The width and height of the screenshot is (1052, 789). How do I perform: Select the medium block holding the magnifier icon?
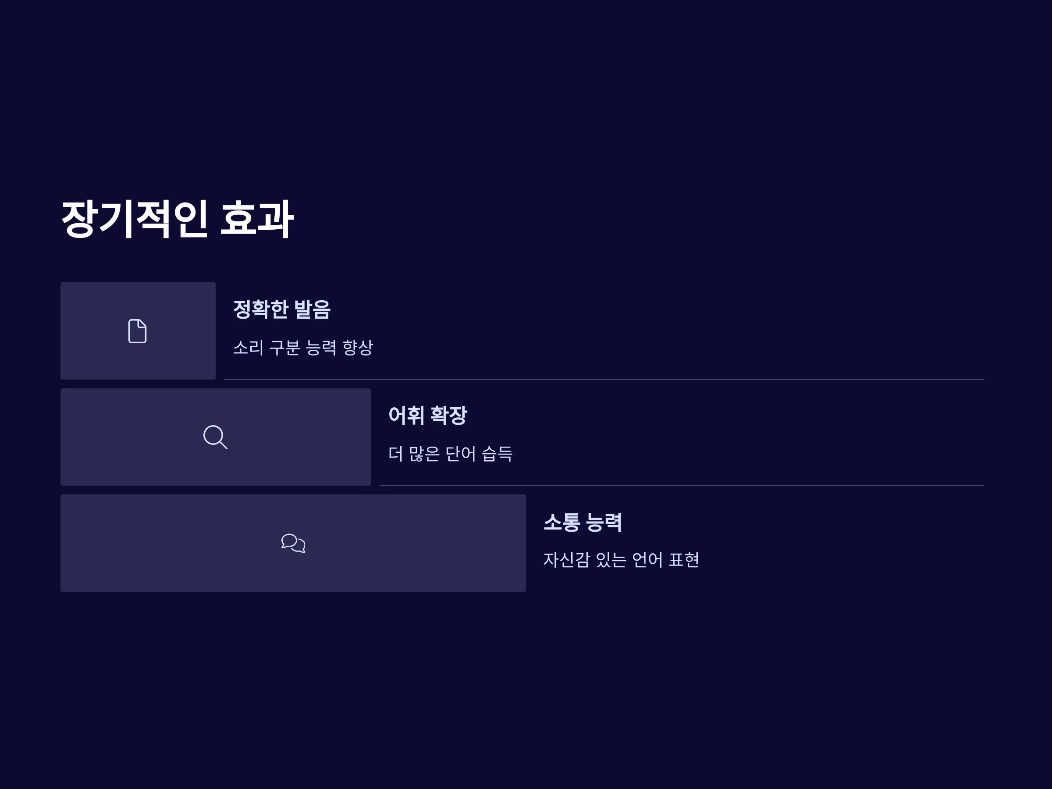216,437
